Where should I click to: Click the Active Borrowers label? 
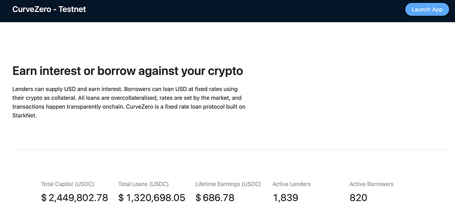coord(371,184)
